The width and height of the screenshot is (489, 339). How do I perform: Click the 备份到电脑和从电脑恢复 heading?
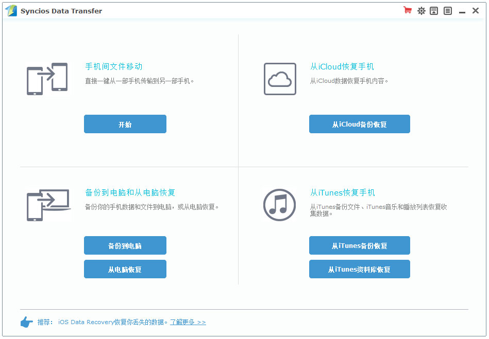[x=130, y=192]
